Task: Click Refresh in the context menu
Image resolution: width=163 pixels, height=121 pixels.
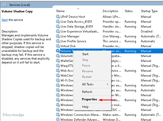Action: tap(87, 92)
